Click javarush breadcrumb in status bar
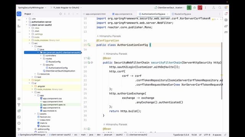The width and height of the screenshot is (245, 137). pyautogui.click(x=108, y=135)
